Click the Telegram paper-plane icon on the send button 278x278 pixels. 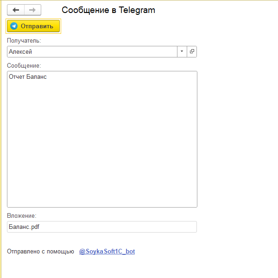pos(14,26)
